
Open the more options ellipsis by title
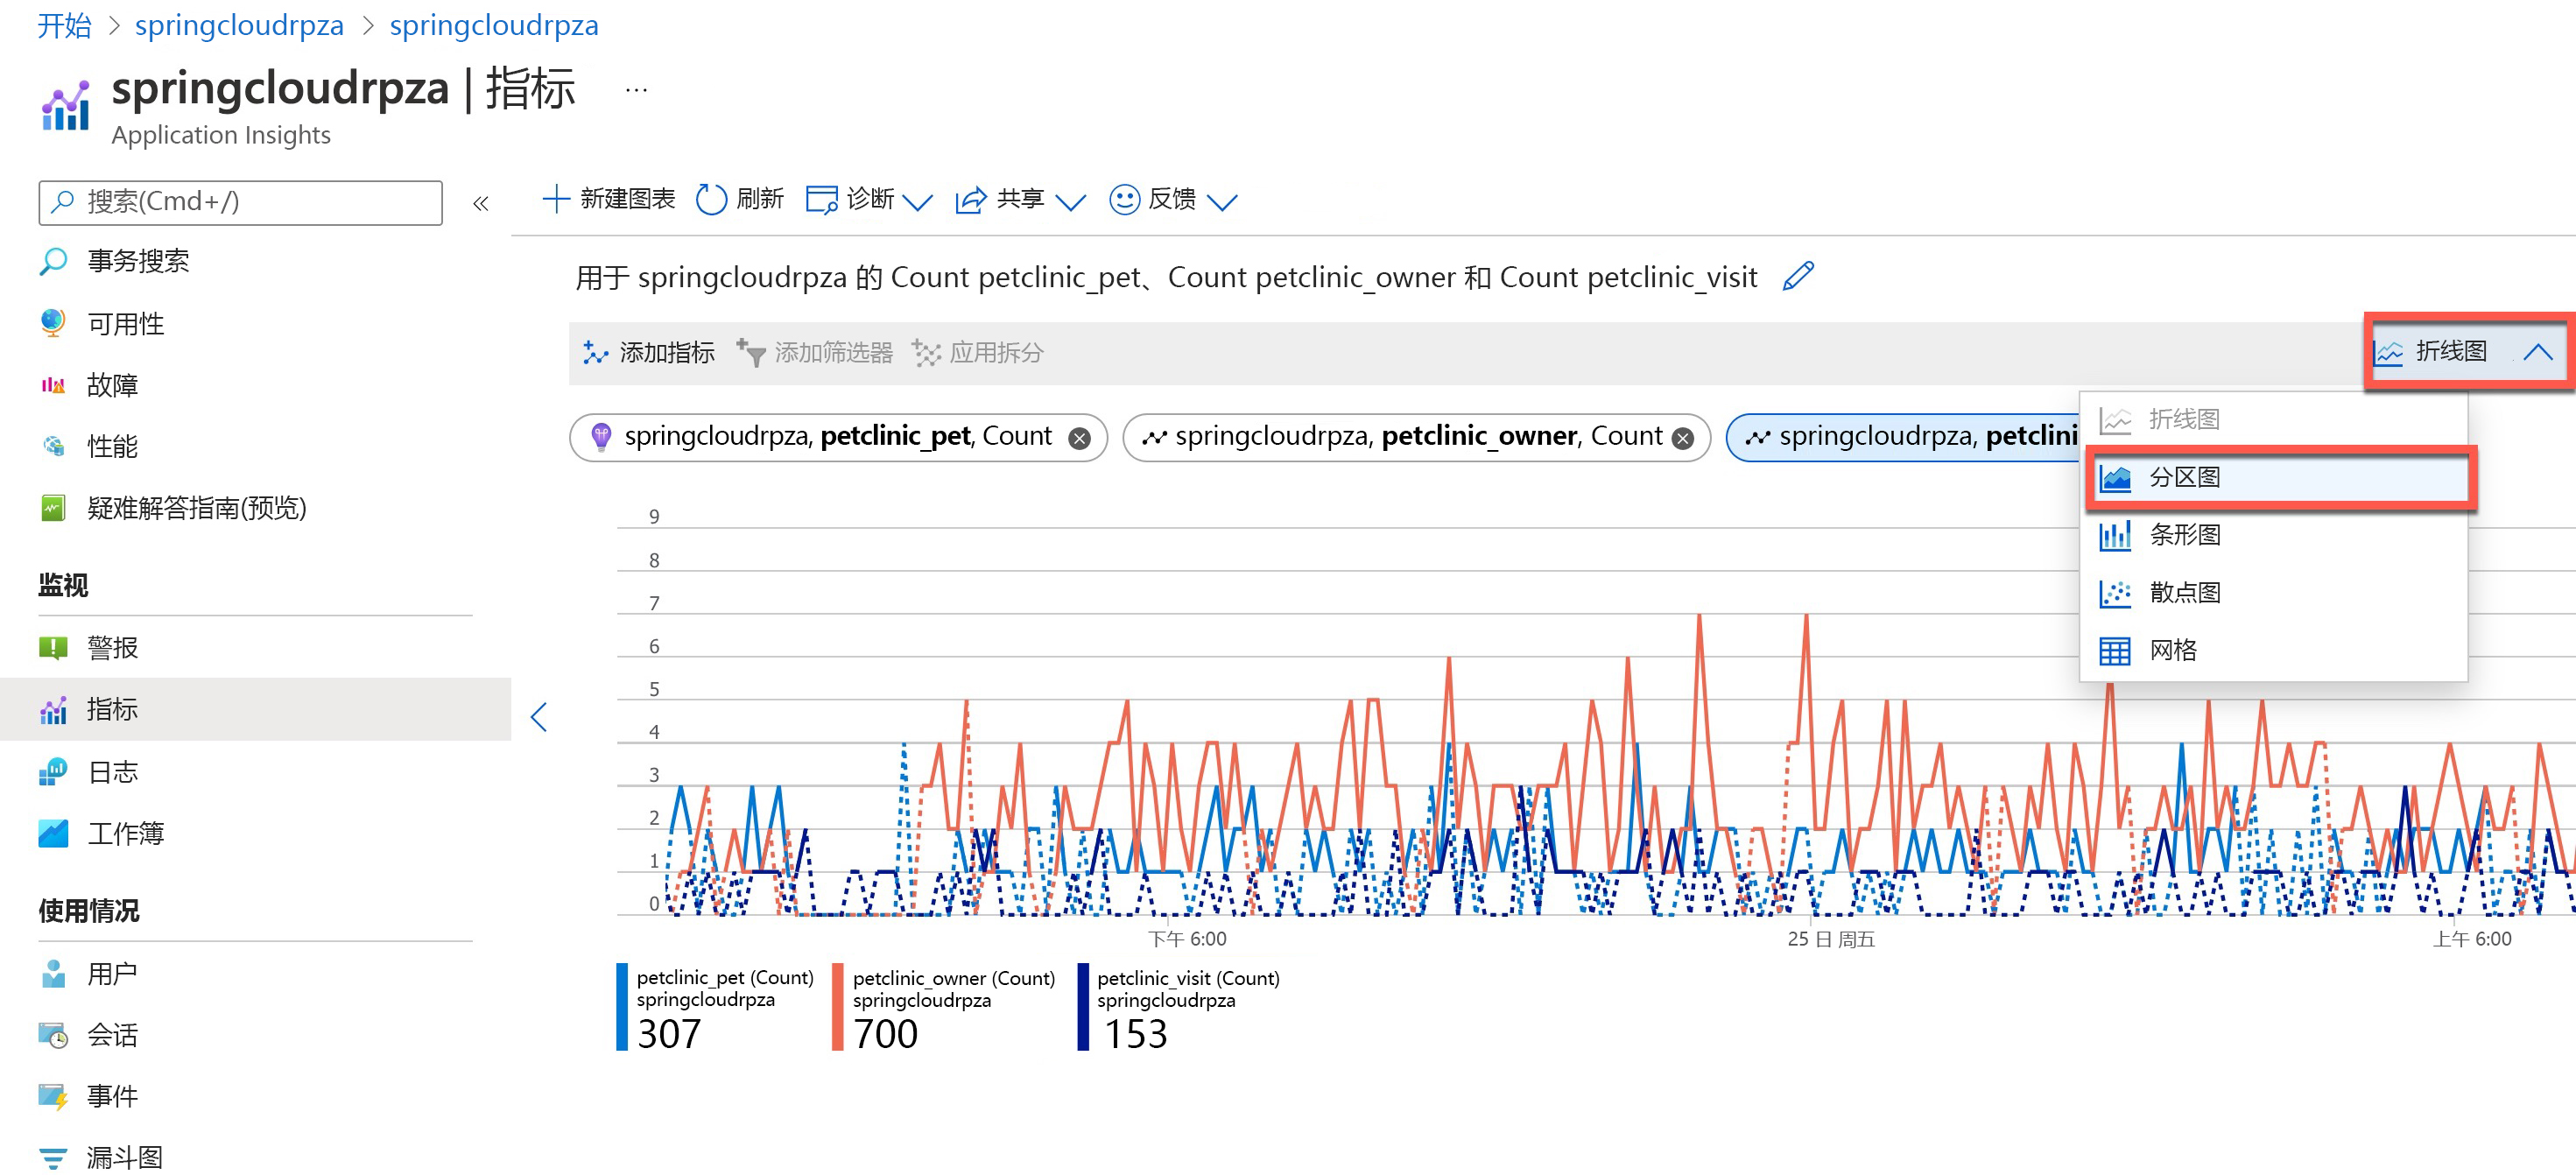coord(636,90)
